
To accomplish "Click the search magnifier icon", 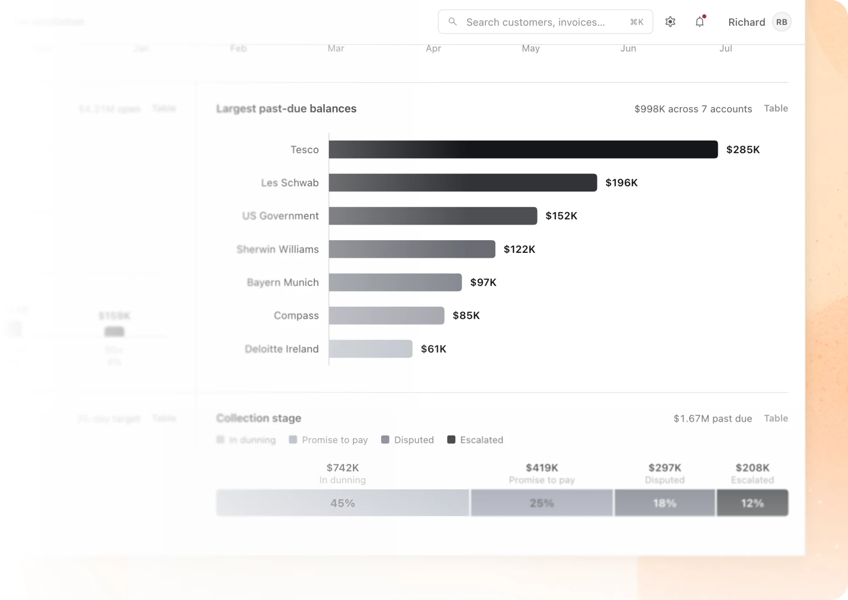I will (452, 22).
